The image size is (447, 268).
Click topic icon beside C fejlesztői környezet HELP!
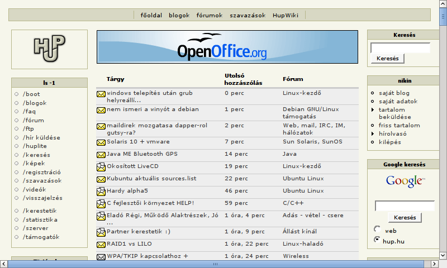(x=101, y=204)
